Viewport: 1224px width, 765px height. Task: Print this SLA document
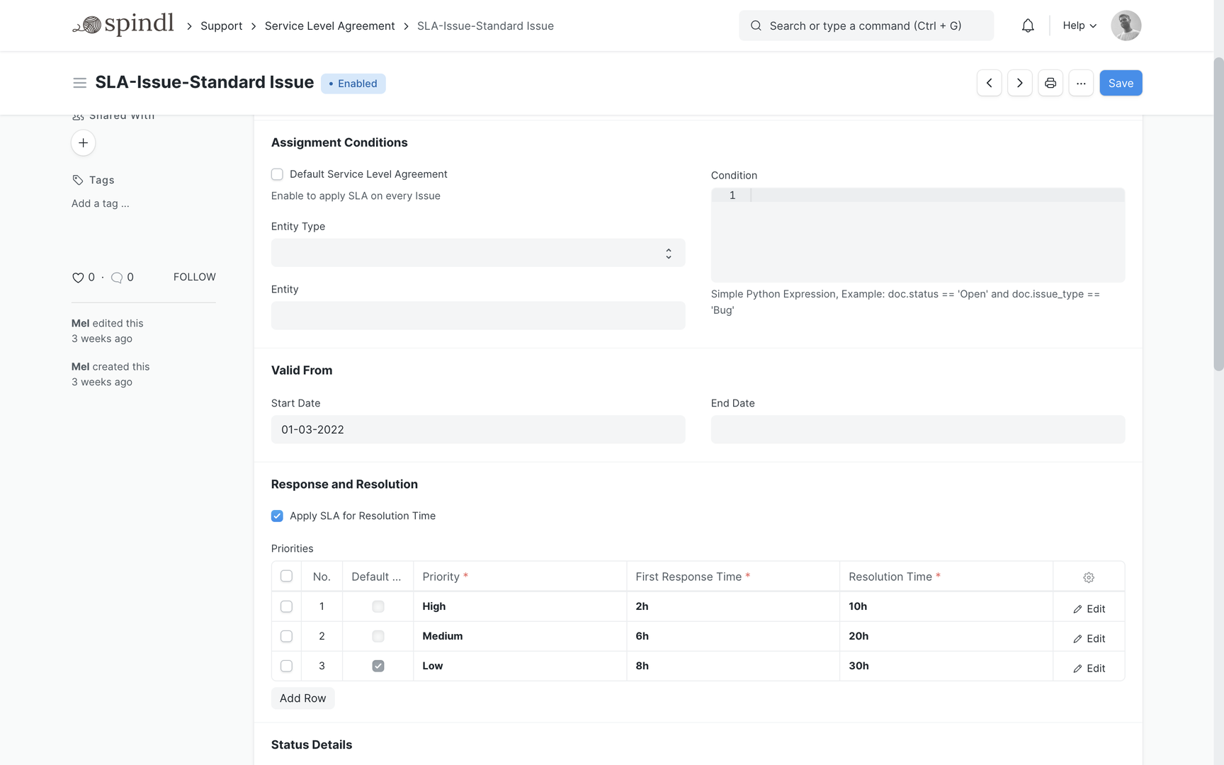click(x=1050, y=83)
